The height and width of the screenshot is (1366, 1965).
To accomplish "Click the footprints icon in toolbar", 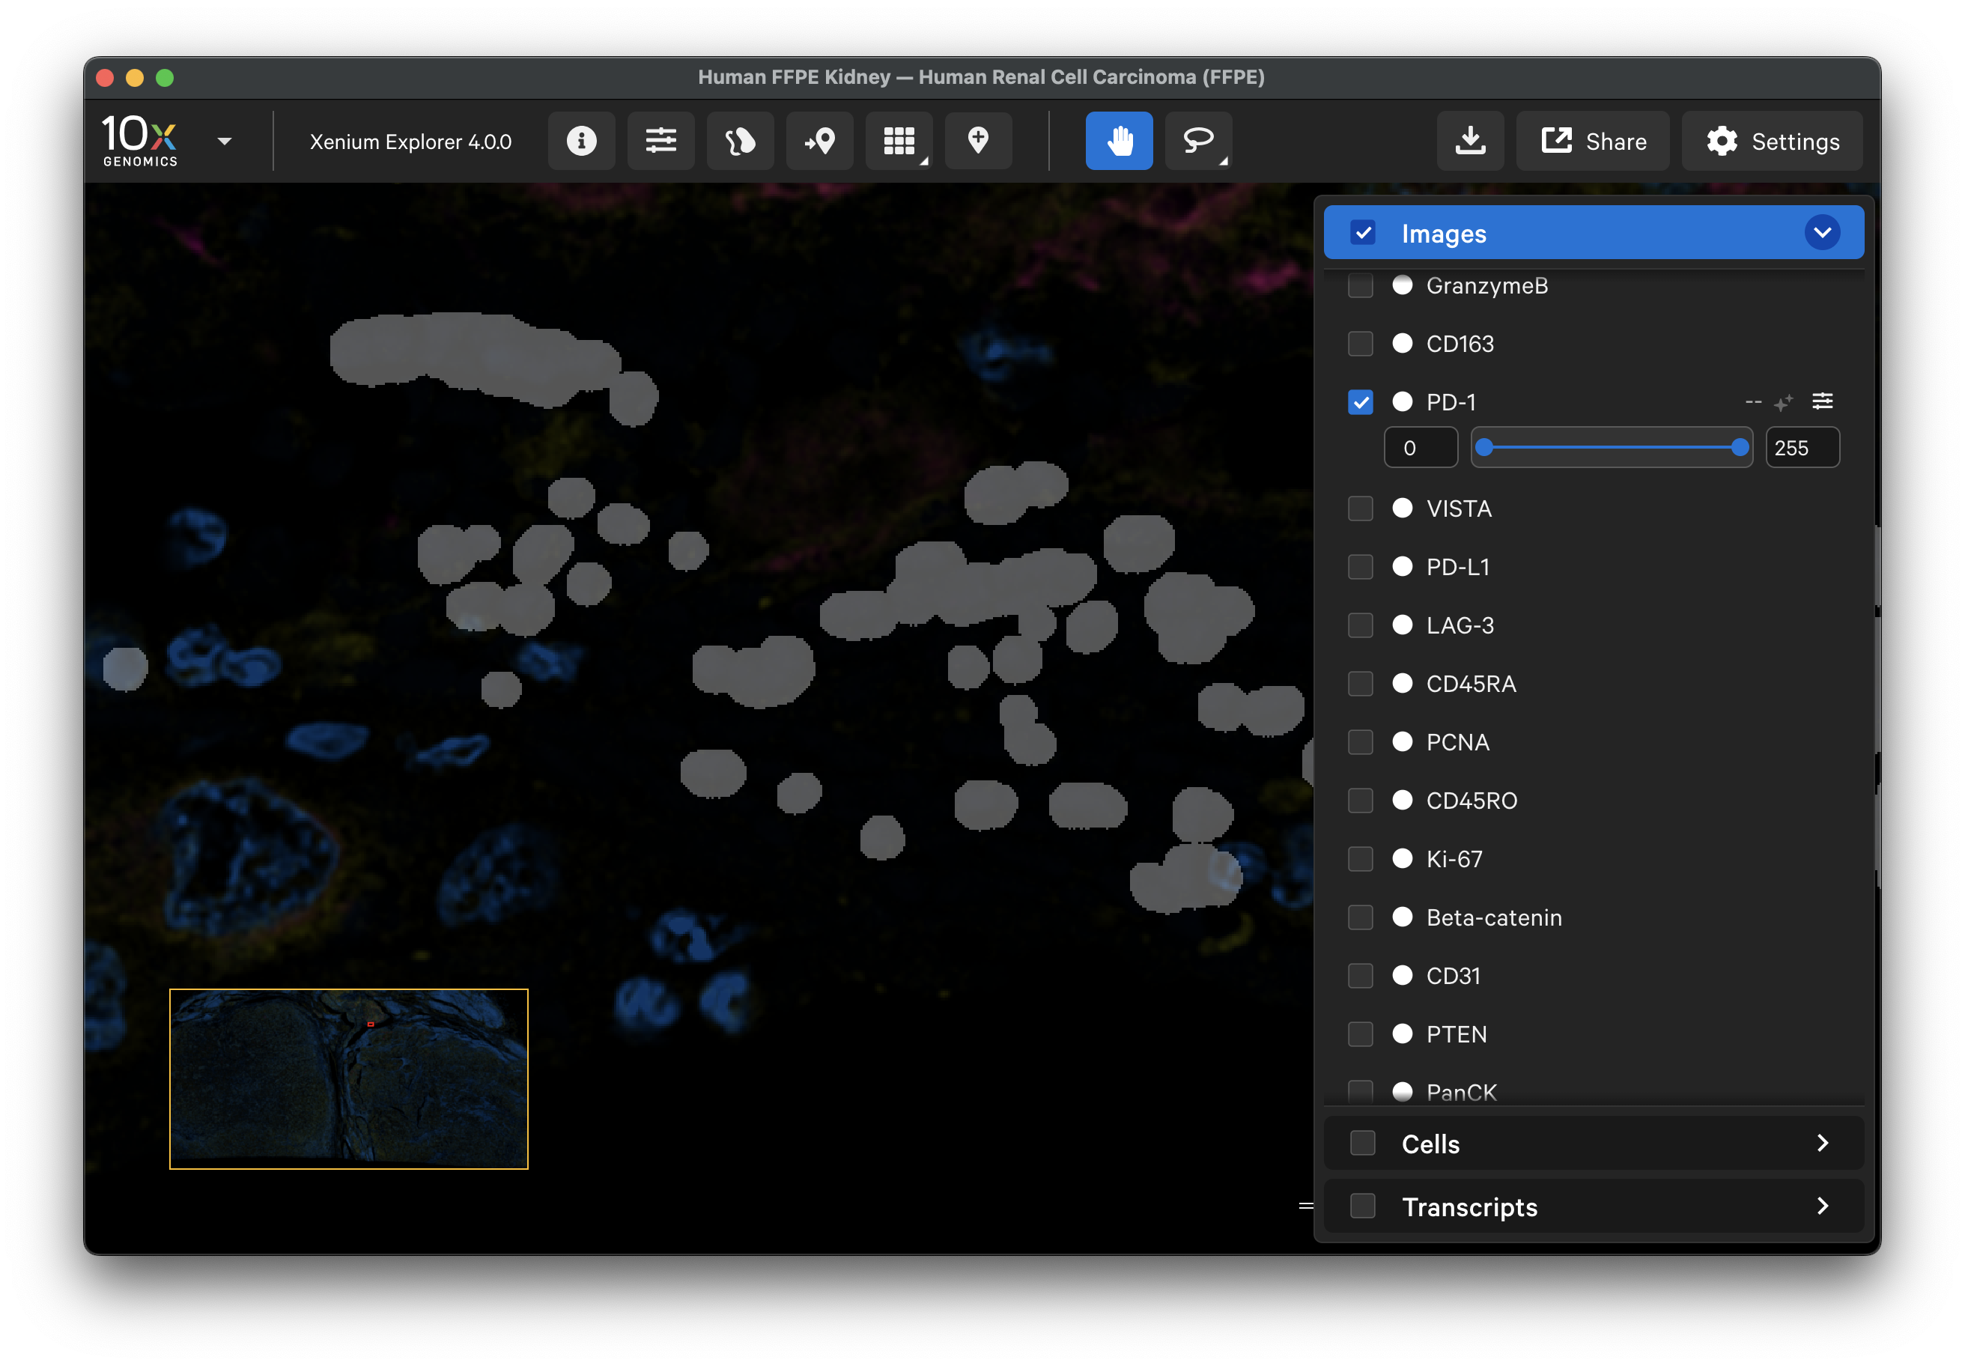I will tap(741, 140).
